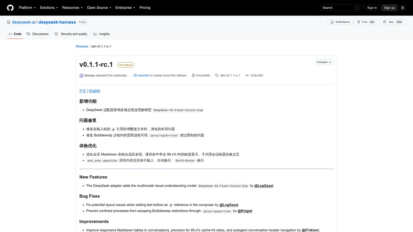Open @LegGasai mention under New Features
Image resolution: width=413 pixels, height=232 pixels.
[264, 186]
